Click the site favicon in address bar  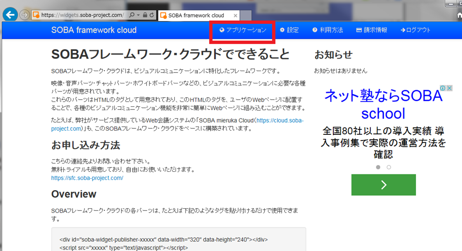click(36, 15)
